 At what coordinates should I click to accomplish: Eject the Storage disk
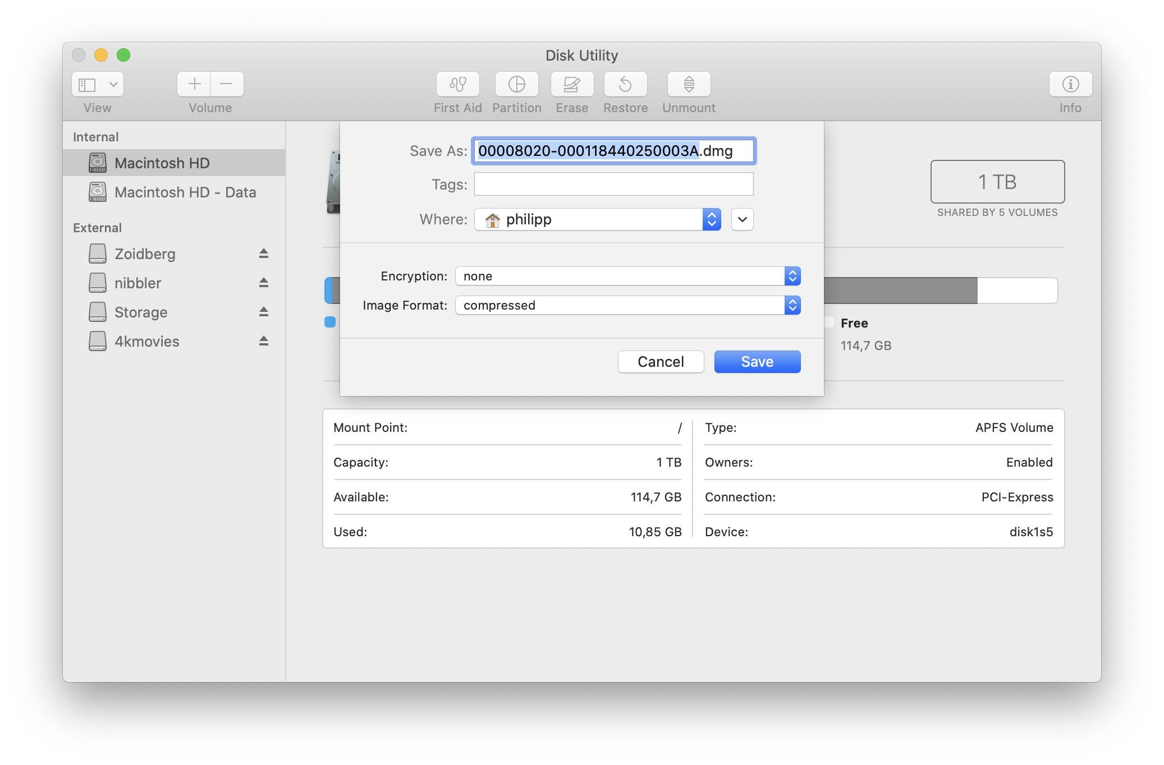tap(264, 312)
